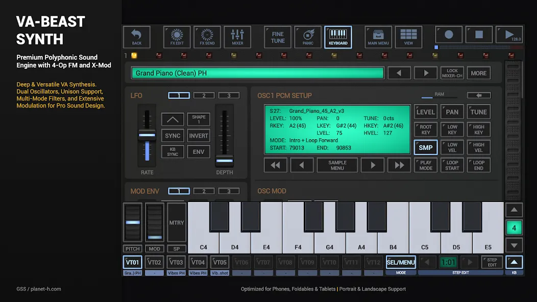This screenshot has width=537, height=302.
Task: Select LFO tab 1
Action: coord(179,95)
